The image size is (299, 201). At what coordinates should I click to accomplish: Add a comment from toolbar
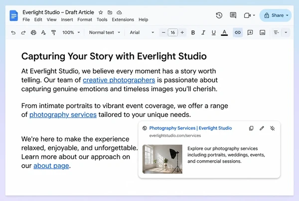[250, 32]
